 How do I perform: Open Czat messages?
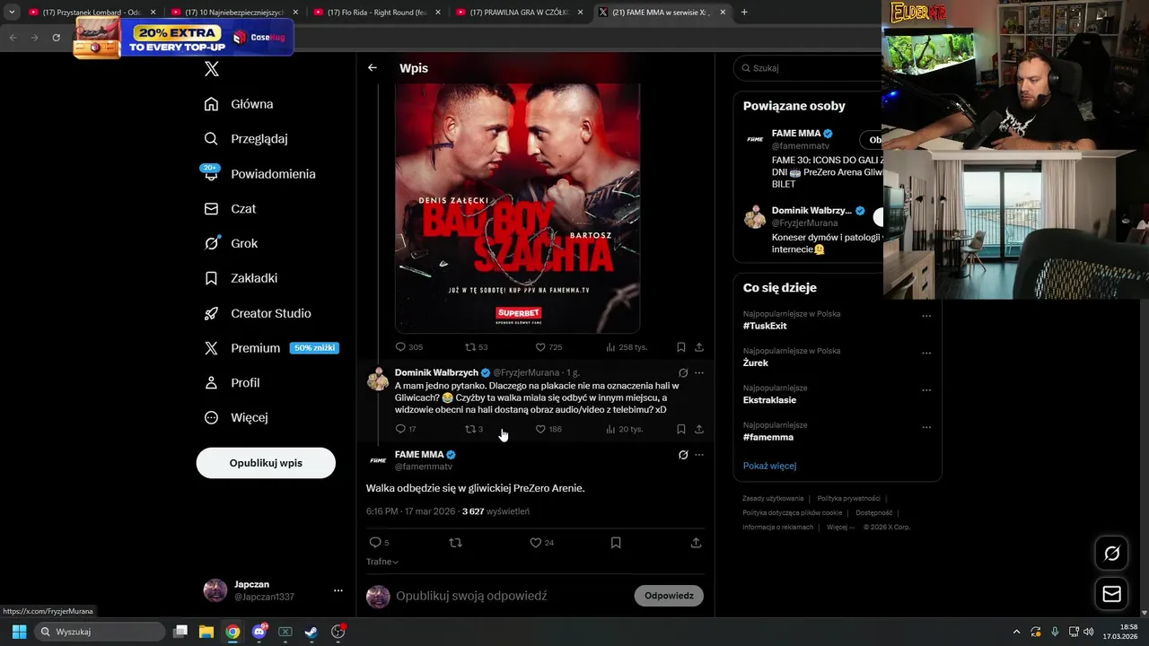[230, 208]
